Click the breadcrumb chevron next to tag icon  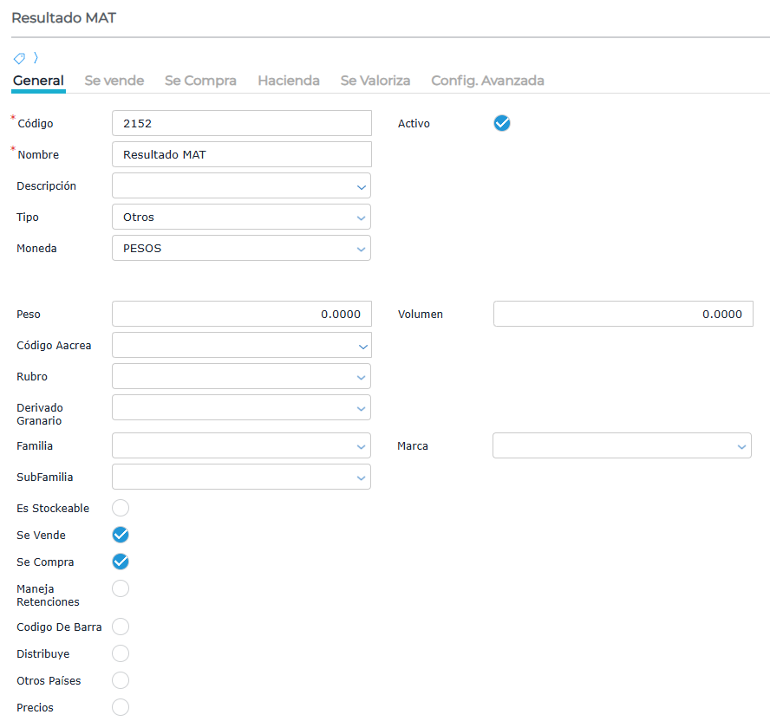36,58
